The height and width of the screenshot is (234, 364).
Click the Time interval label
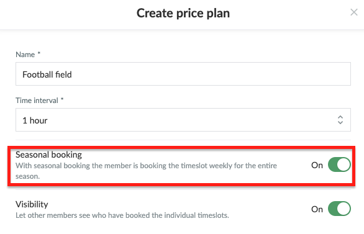coord(37,101)
